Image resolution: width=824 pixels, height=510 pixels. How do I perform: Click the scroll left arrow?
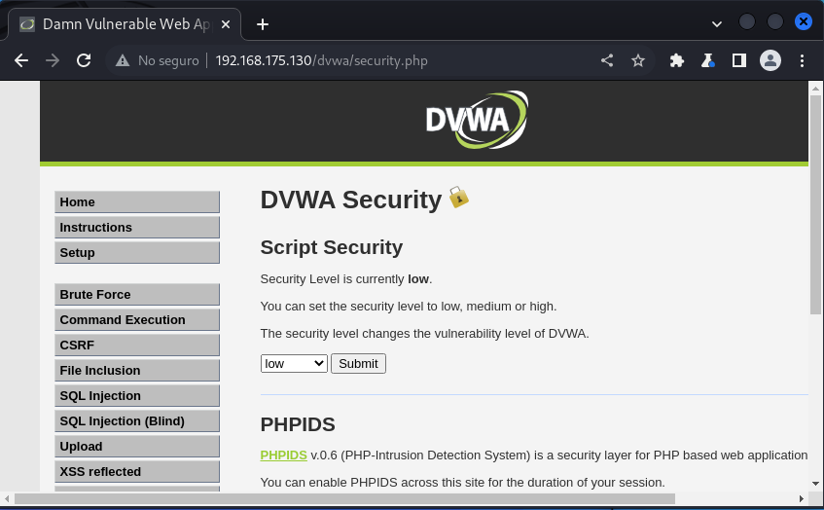[x=7, y=498]
